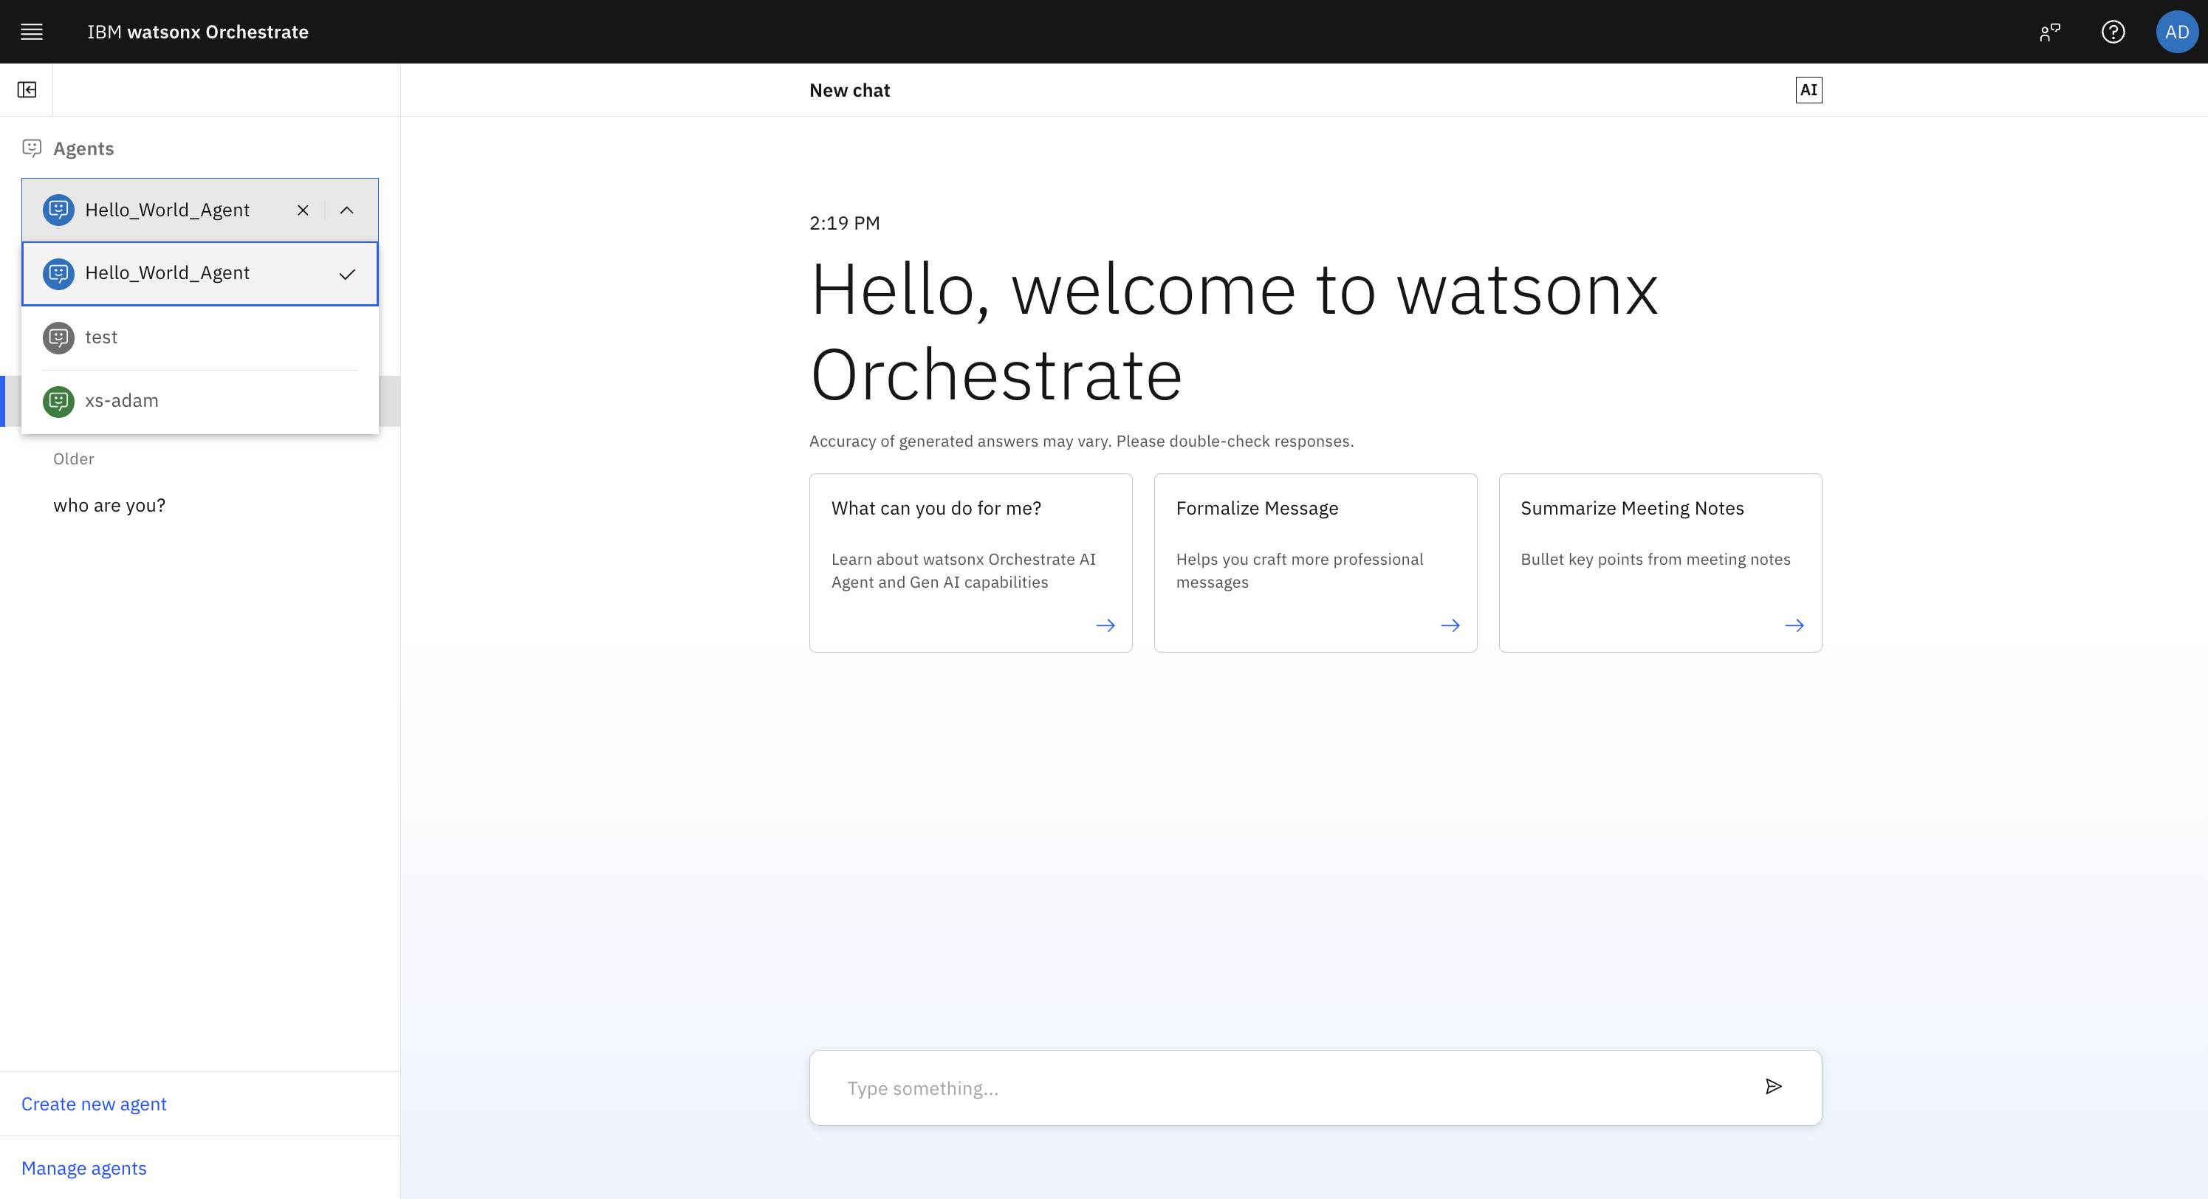Click Create new agent link
Screen dimensions: 2208x1199
95,1104
